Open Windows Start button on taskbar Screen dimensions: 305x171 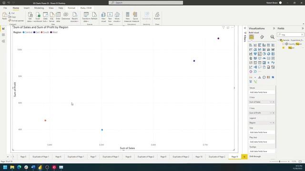(5, 167)
